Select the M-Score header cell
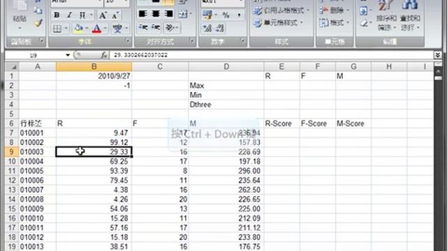This screenshot has width=447, height=251. (x=353, y=123)
